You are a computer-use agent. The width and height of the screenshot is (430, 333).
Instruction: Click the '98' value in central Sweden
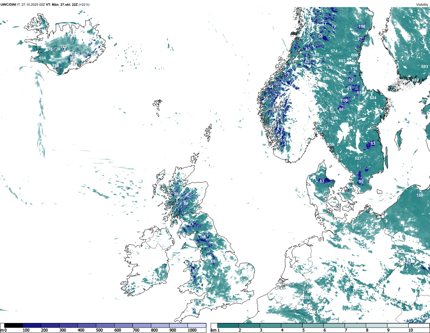pyautogui.click(x=341, y=109)
